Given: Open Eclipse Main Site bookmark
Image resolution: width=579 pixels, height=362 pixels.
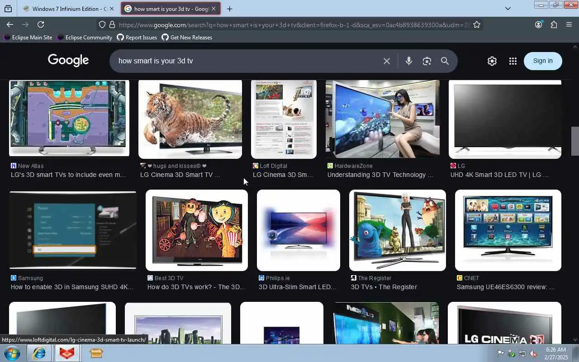Looking at the screenshot, I should pyautogui.click(x=28, y=38).
